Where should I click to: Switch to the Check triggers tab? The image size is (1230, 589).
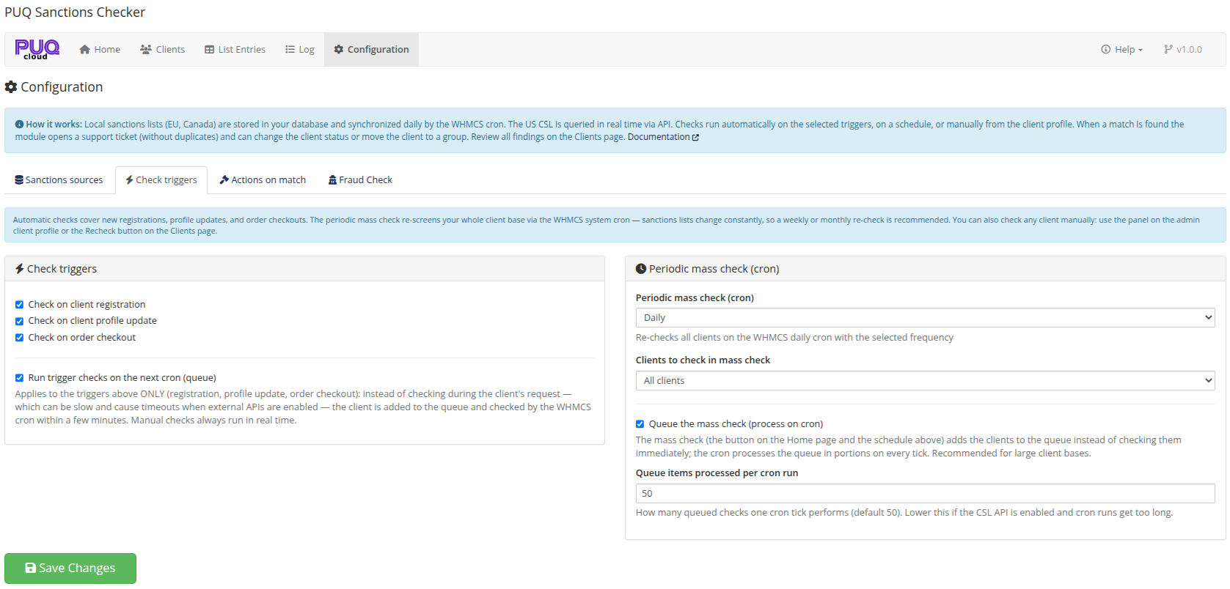tap(161, 179)
